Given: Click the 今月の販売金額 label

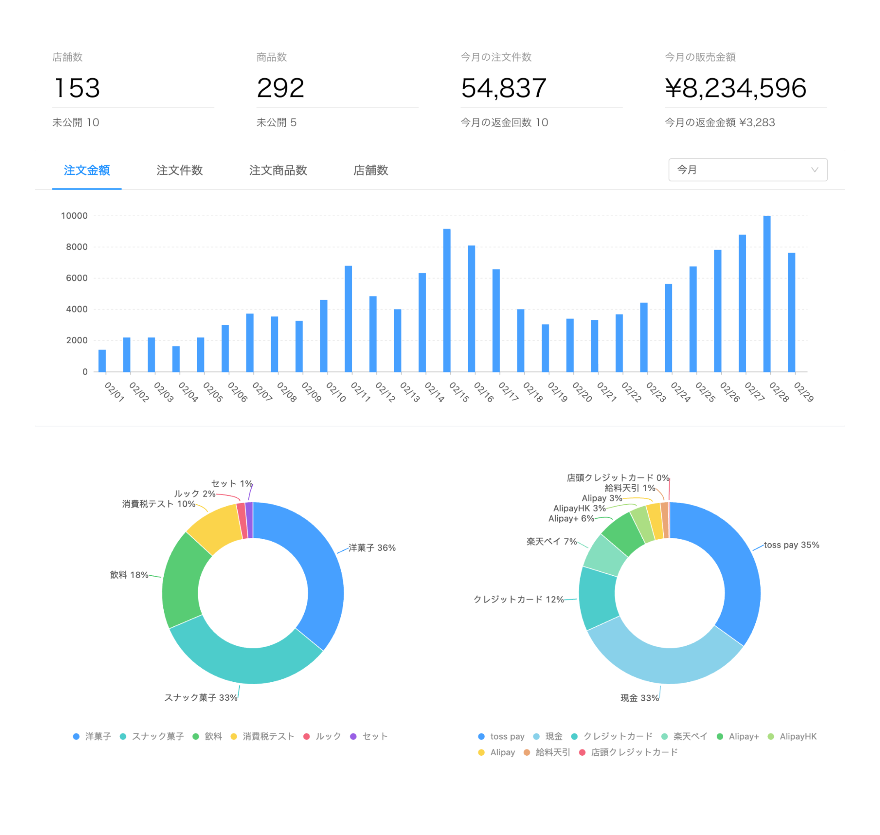Looking at the screenshot, I should (x=700, y=57).
